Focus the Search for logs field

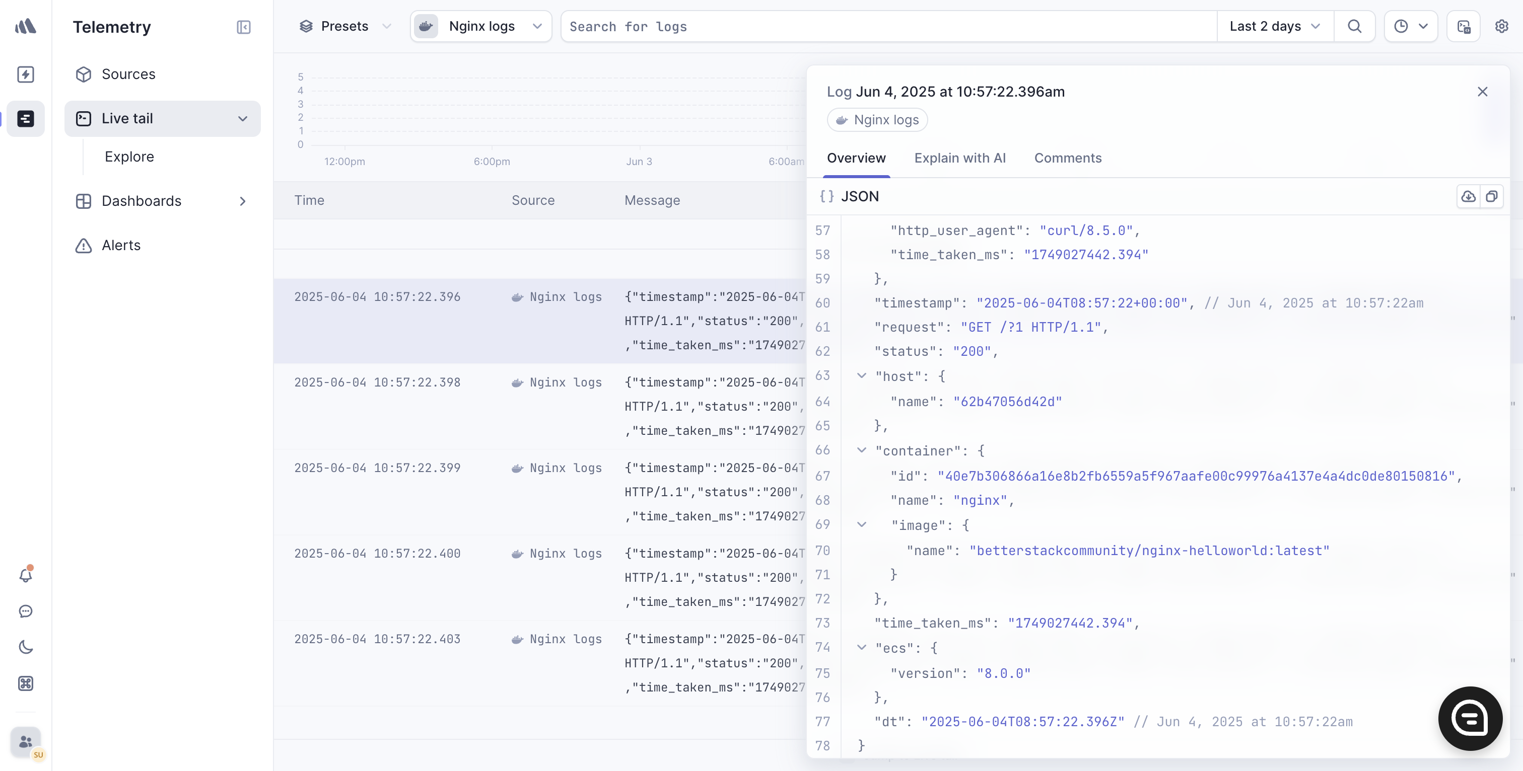888,26
